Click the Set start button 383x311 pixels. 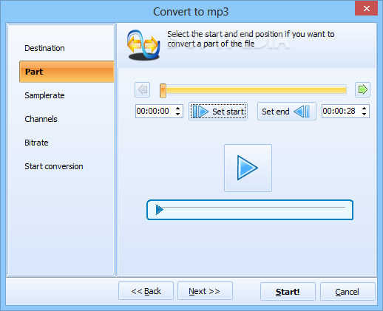coord(218,112)
